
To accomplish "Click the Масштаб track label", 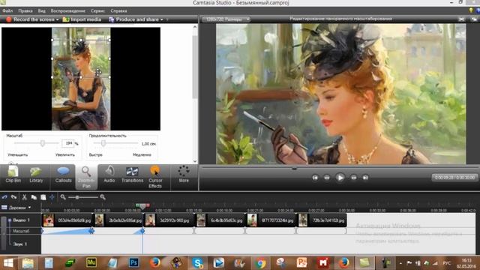I will click(x=21, y=231).
